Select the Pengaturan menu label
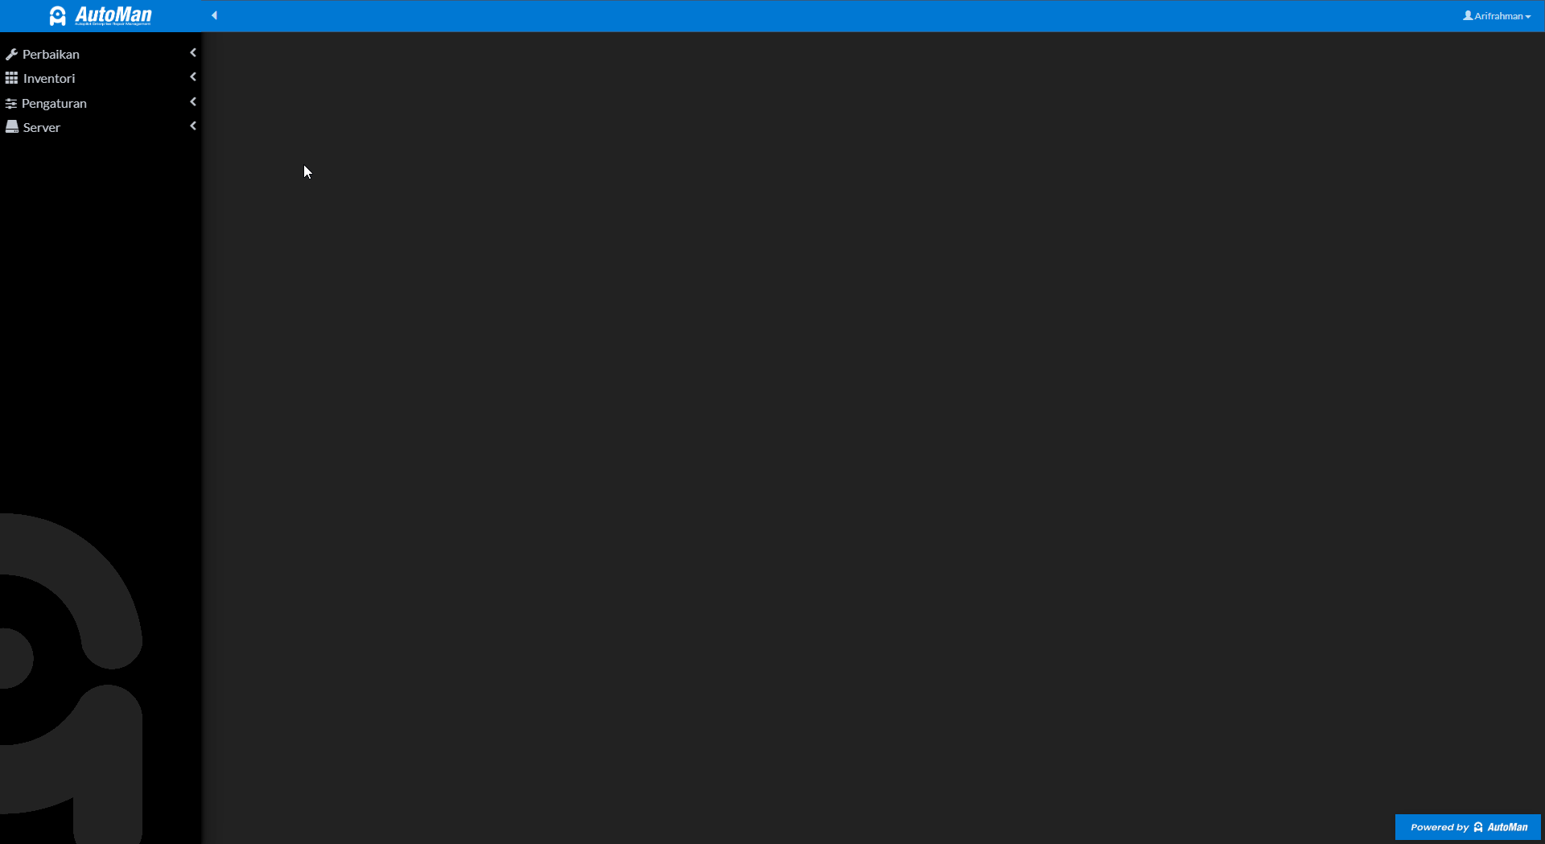 (x=54, y=103)
